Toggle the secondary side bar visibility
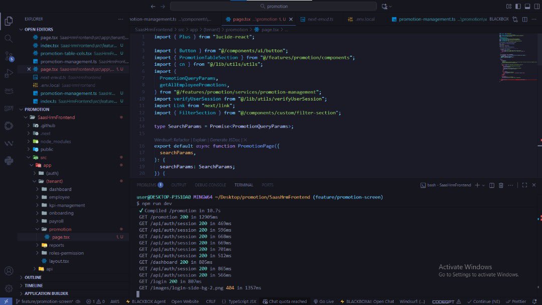Viewport: 542px width, 305px height. click(x=537, y=6)
